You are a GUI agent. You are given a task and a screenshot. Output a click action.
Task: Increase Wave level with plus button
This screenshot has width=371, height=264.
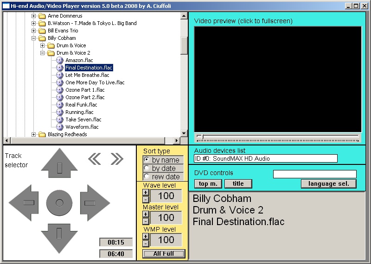pos(146,192)
